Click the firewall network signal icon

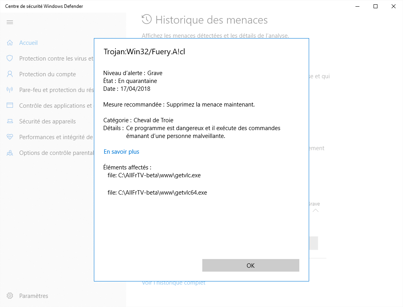(x=10, y=90)
